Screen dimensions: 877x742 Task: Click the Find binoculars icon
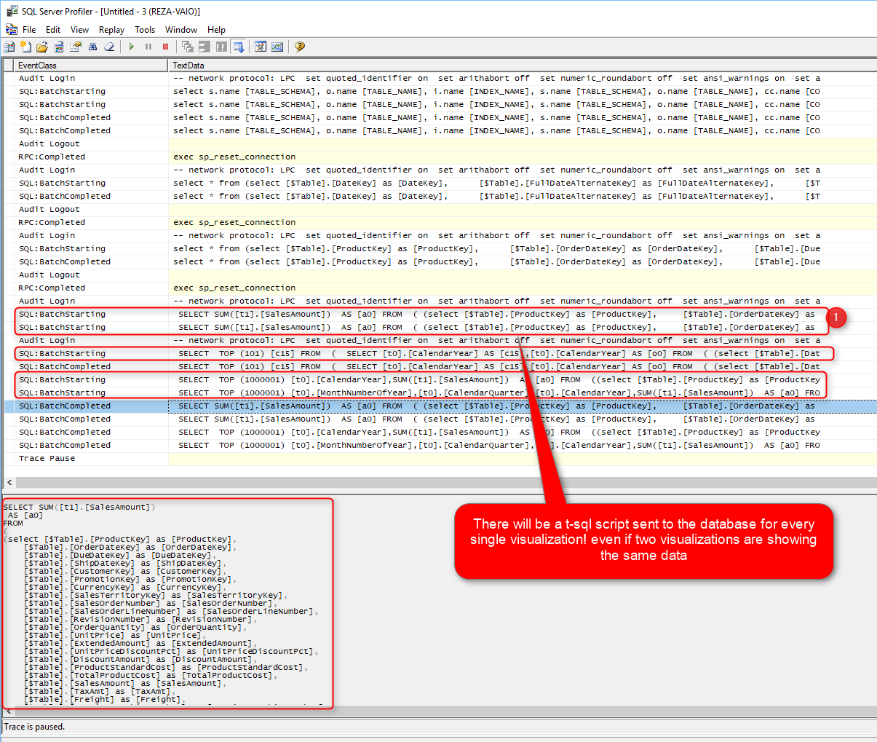[x=92, y=47]
